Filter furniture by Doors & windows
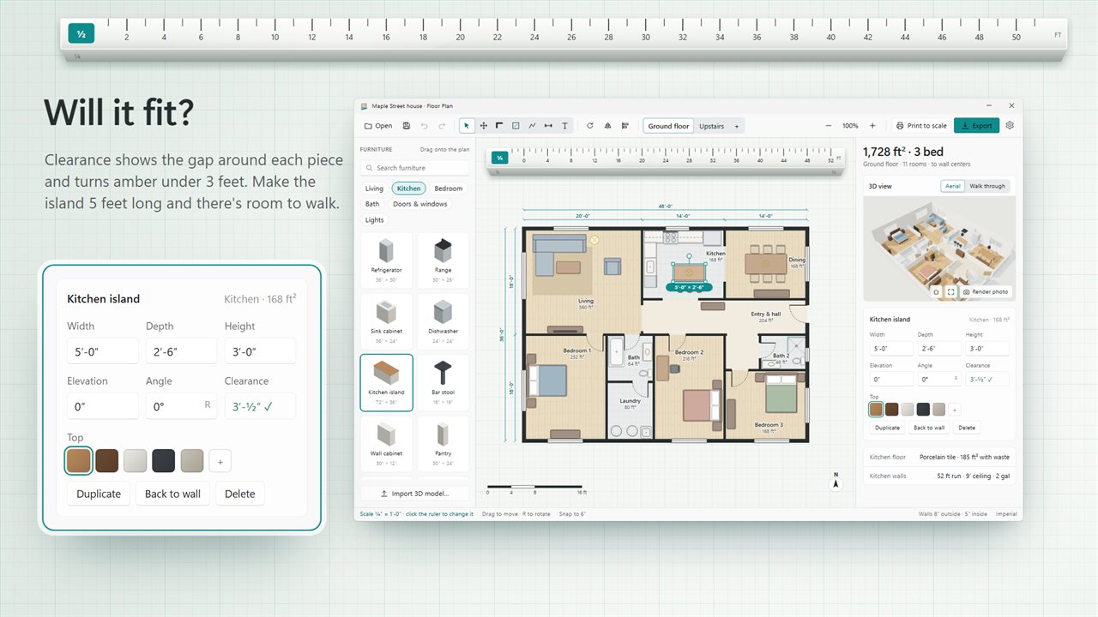Screen dimensions: 1098x617 (x=420, y=204)
